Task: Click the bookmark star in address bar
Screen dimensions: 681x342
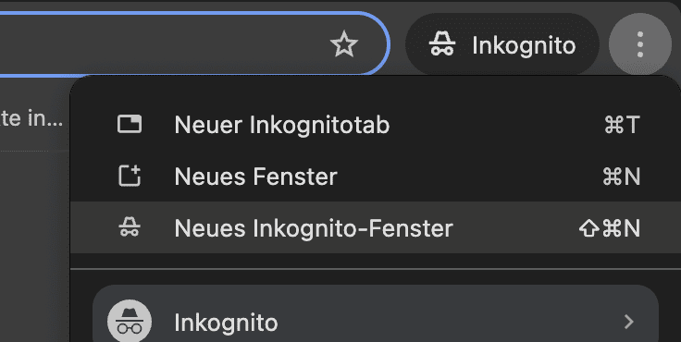Action: pyautogui.click(x=344, y=44)
